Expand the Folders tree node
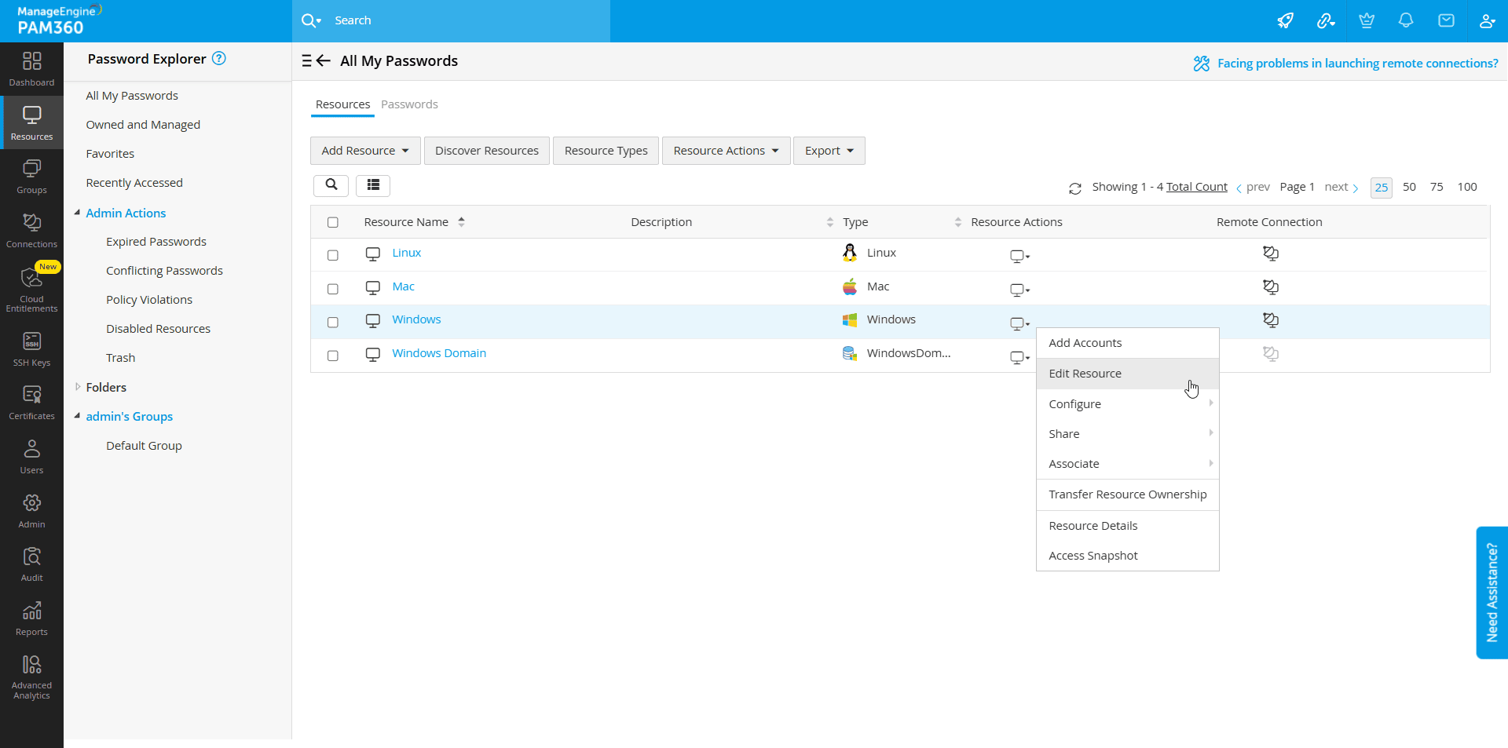The image size is (1508, 748). pyautogui.click(x=77, y=387)
